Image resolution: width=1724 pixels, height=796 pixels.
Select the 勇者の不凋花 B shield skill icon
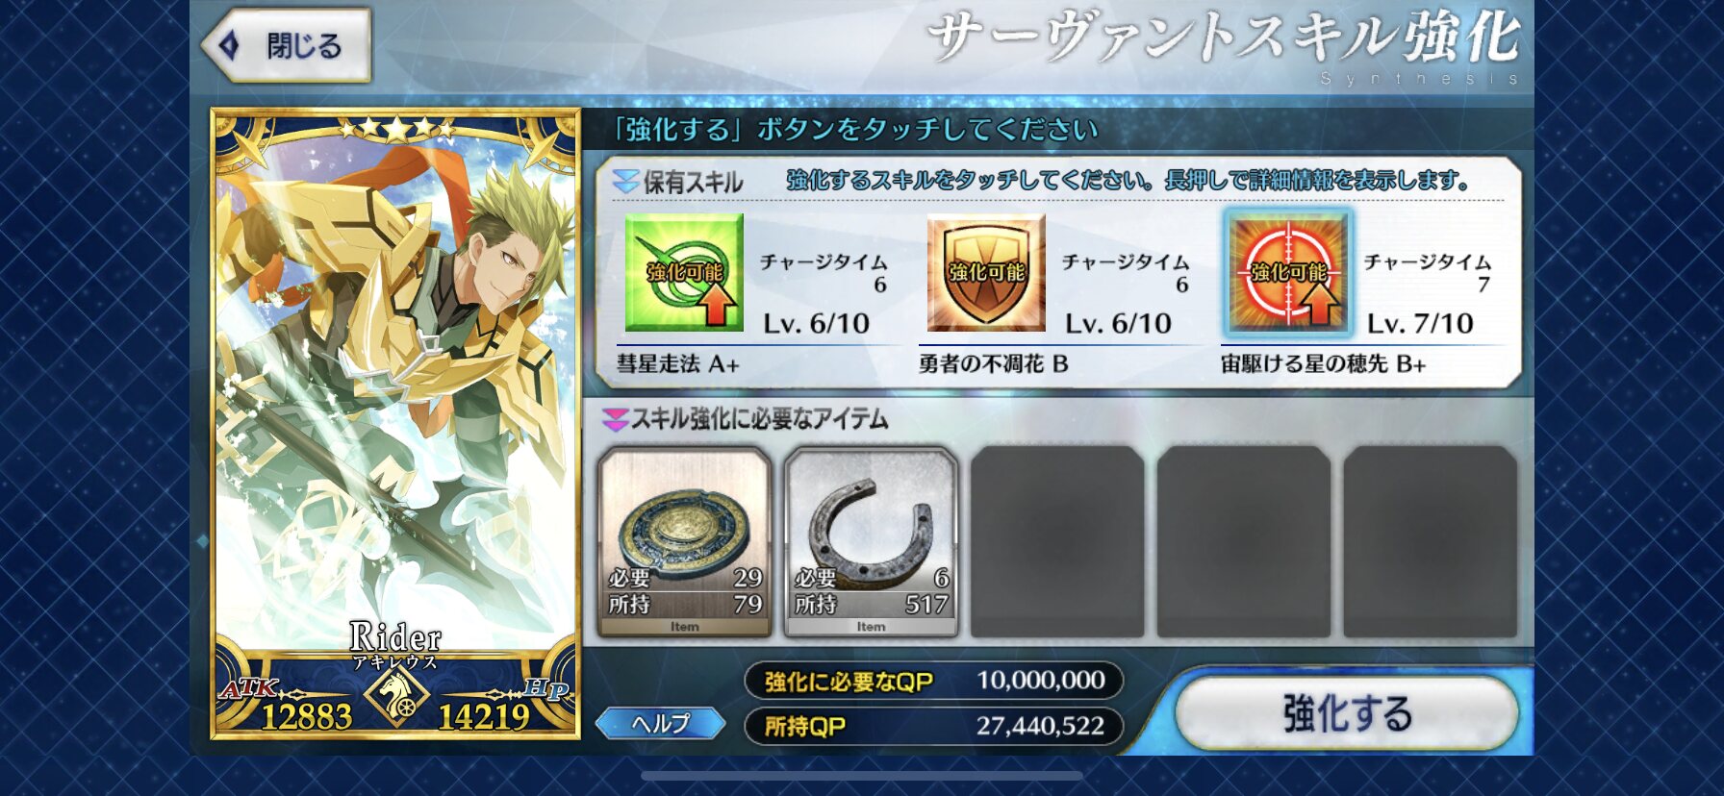click(986, 273)
